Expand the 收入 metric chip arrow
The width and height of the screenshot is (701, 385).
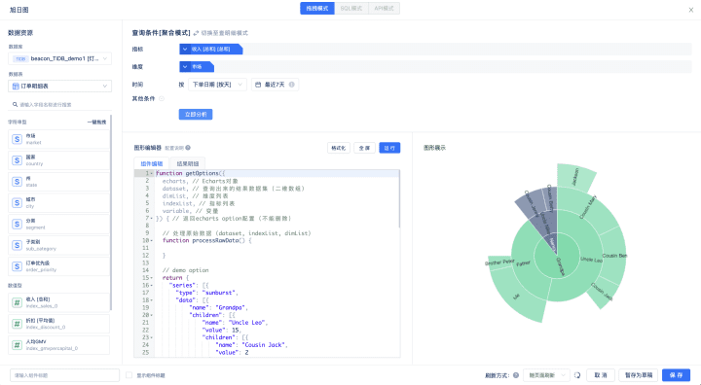[x=185, y=50]
